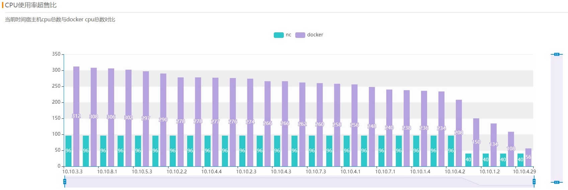This screenshot has width=568, height=190.
Task: Click the title CPU使用率超售比
Action: [x=30, y=5]
